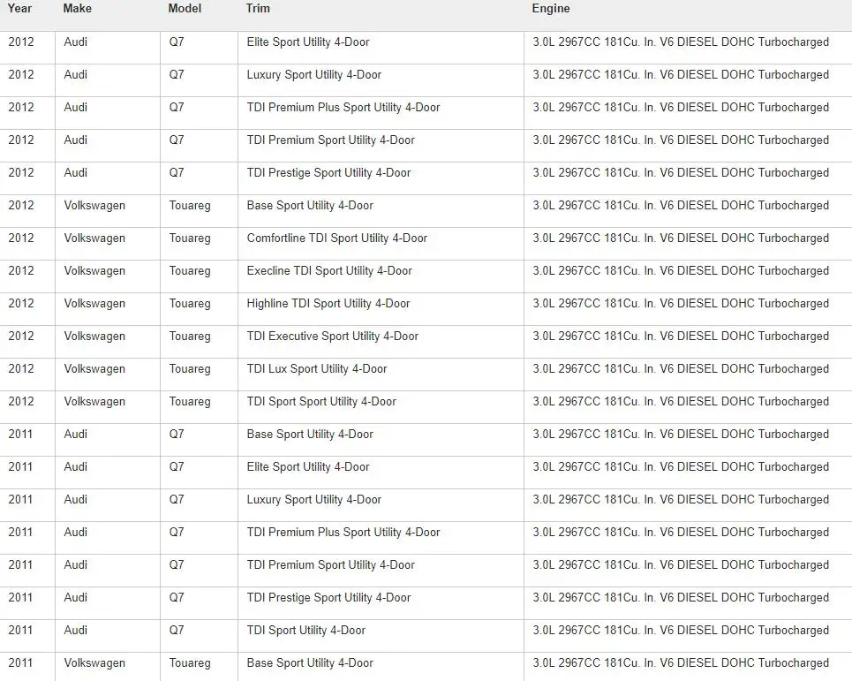Select 2012 Touareg Base Sport Utility trim
Screen dimensions: 852x681
click(x=310, y=206)
